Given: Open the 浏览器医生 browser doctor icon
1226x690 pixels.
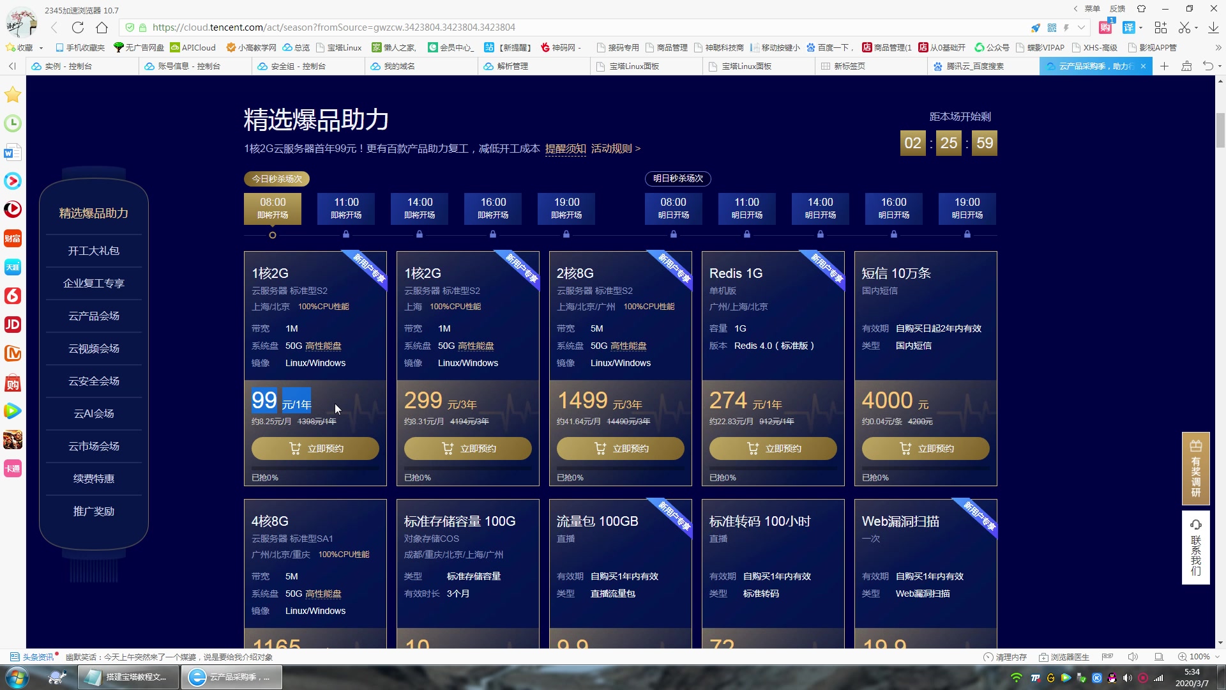Looking at the screenshot, I should click(1043, 656).
